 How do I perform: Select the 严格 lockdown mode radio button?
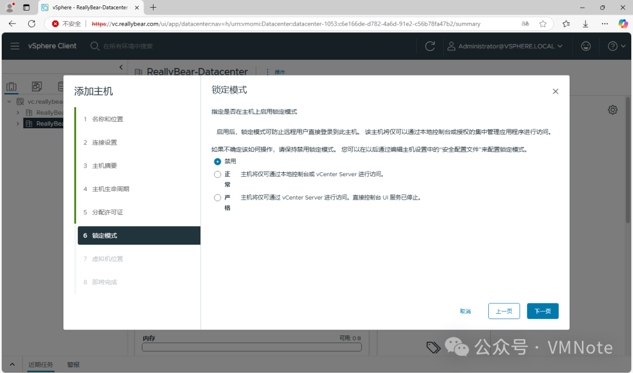(x=217, y=197)
